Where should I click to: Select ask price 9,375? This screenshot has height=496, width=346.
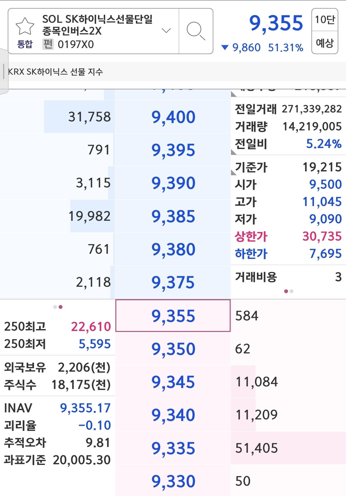coord(173,282)
